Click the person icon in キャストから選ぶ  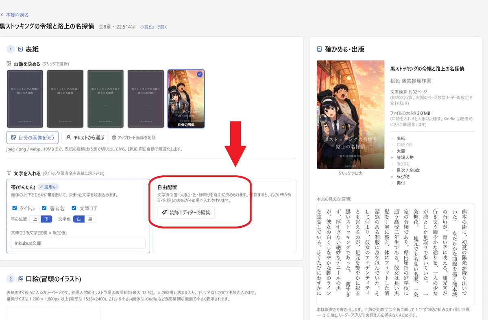coord(69,137)
